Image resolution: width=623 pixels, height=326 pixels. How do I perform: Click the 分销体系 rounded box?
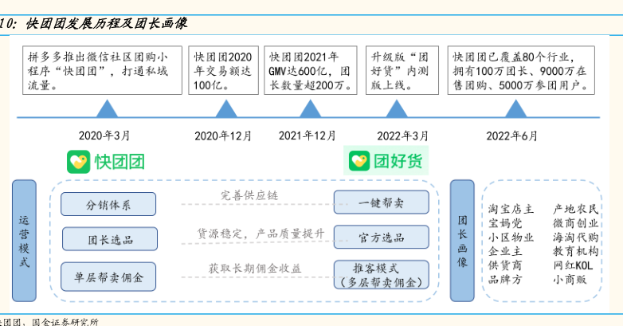pyautogui.click(x=108, y=205)
